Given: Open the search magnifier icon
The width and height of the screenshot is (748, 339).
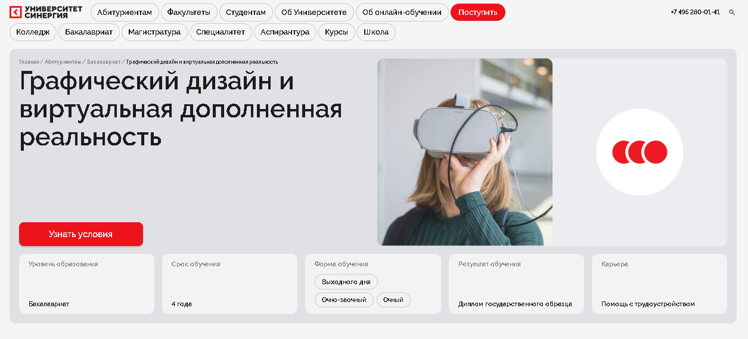Looking at the screenshot, I should [x=732, y=12].
